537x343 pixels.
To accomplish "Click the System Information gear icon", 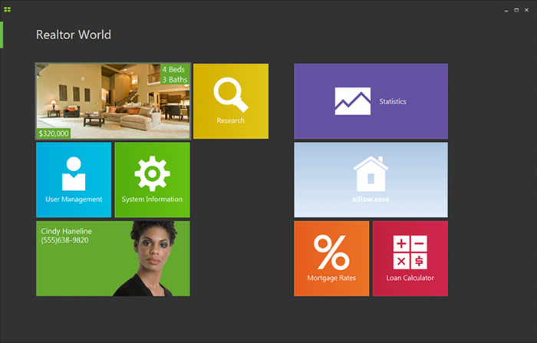I will point(152,173).
